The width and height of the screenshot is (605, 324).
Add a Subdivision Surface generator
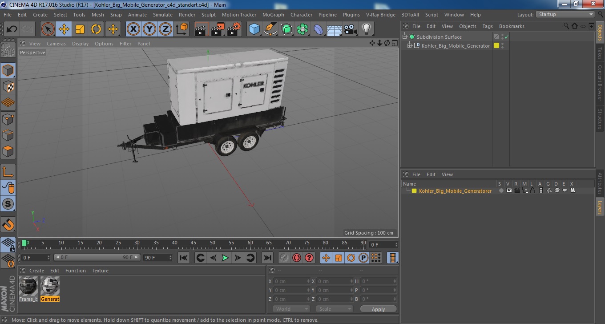(286, 29)
